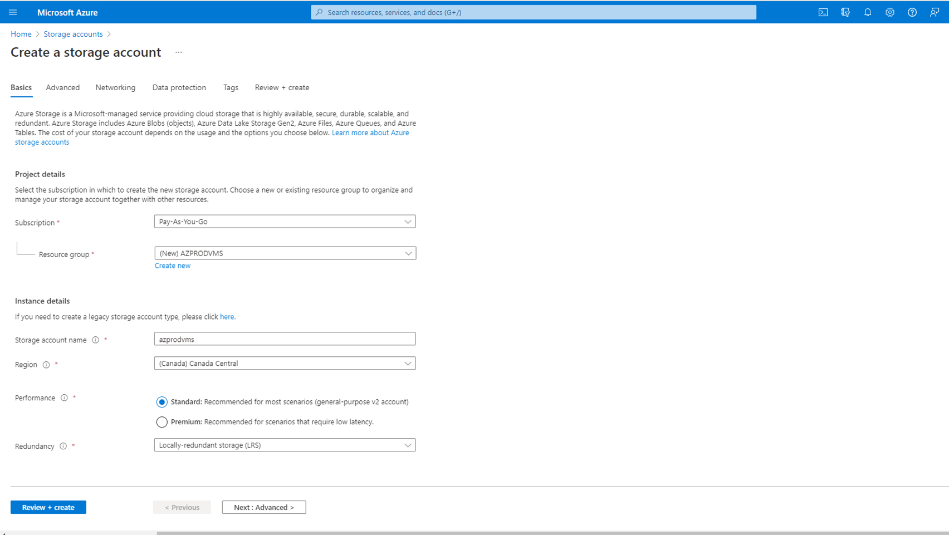This screenshot has width=949, height=535.
Task: Open Directories and subscriptions filter icon
Action: (845, 12)
